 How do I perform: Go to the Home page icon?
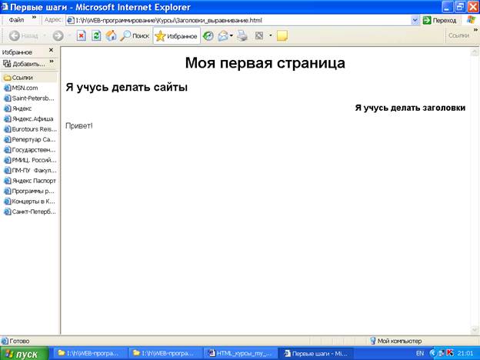111,35
